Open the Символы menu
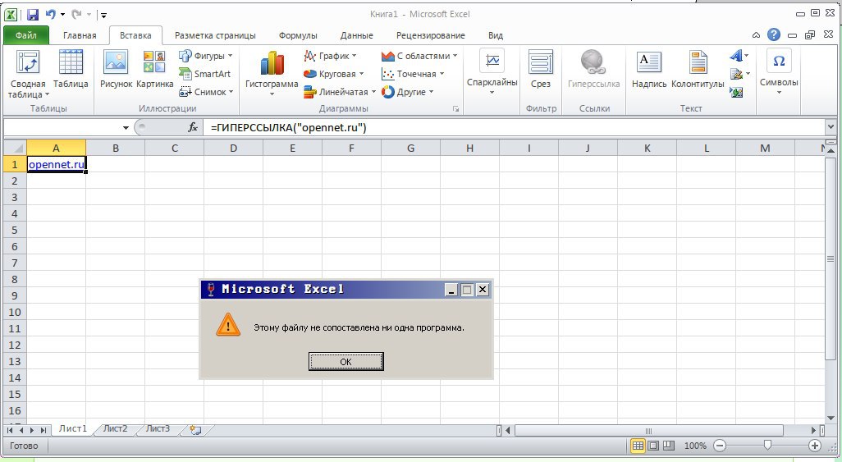The height and width of the screenshot is (462, 842). click(779, 72)
